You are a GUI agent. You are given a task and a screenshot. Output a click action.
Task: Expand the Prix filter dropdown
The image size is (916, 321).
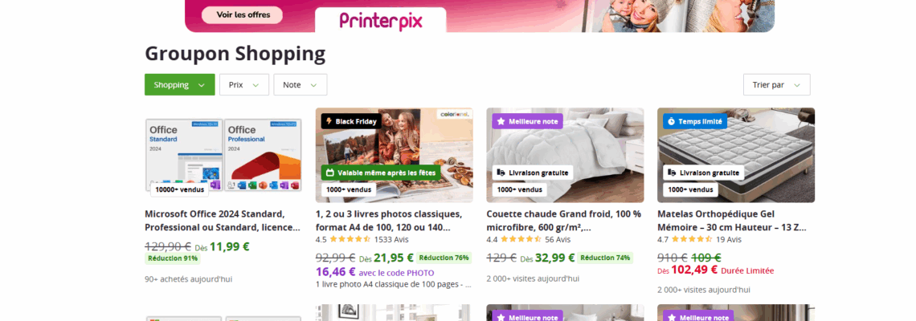244,84
